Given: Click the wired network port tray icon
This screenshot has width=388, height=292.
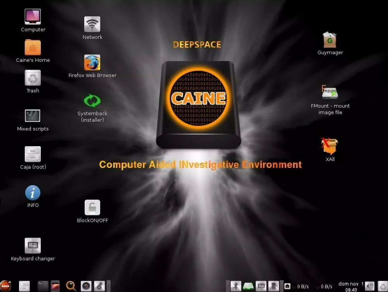Looking at the screenshot, I should 287,286.
